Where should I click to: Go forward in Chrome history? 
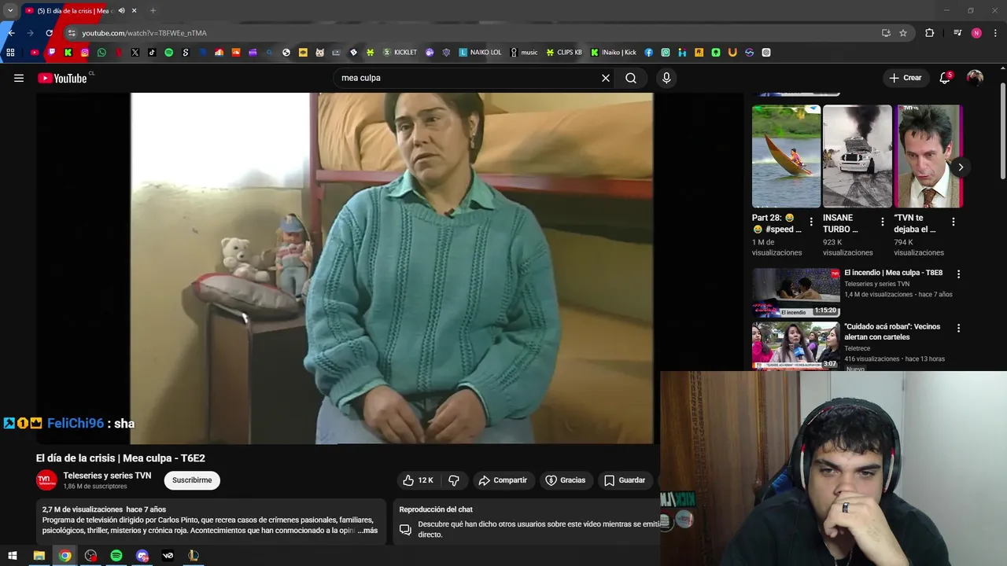pyautogui.click(x=30, y=33)
